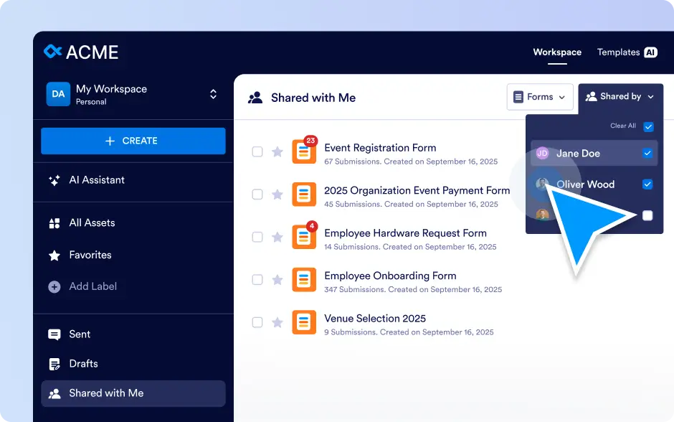Image resolution: width=674 pixels, height=422 pixels.
Task: Star the Event Registration Form
Action: pos(277,151)
